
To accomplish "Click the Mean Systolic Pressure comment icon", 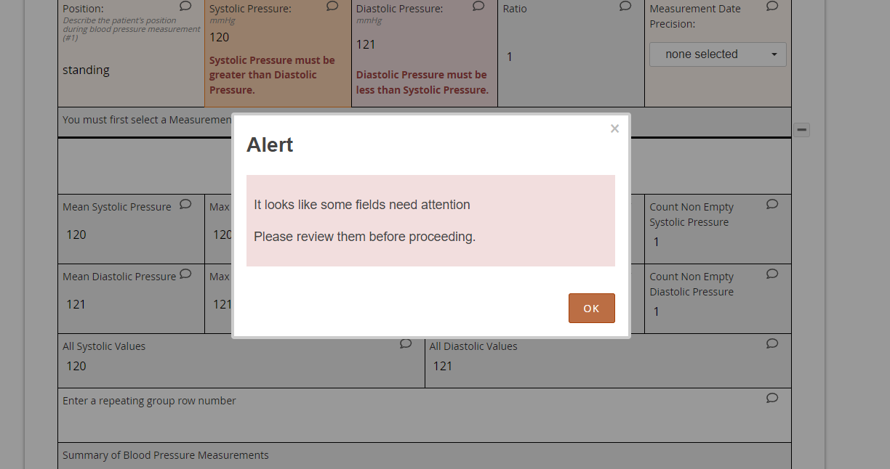I will (185, 204).
